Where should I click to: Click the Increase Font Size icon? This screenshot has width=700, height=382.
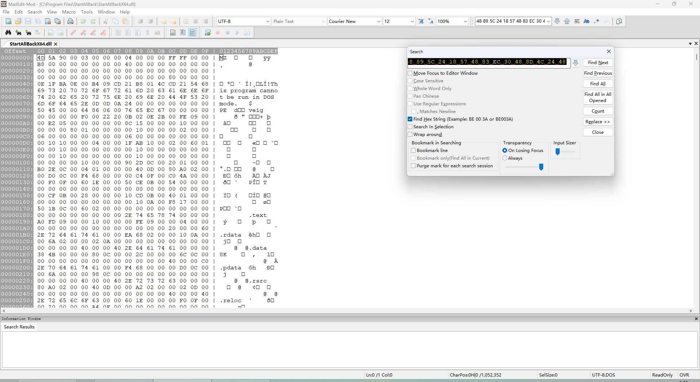tap(421, 22)
